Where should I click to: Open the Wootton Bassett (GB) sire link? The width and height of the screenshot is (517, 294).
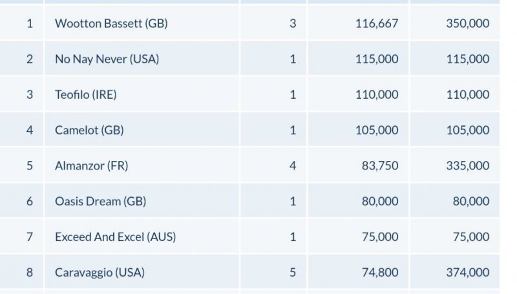[x=112, y=24]
